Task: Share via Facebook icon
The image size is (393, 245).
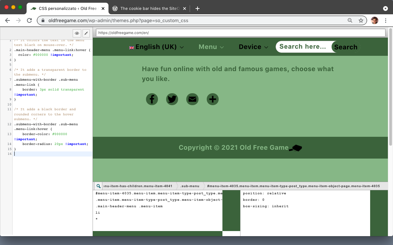Action: point(152,99)
